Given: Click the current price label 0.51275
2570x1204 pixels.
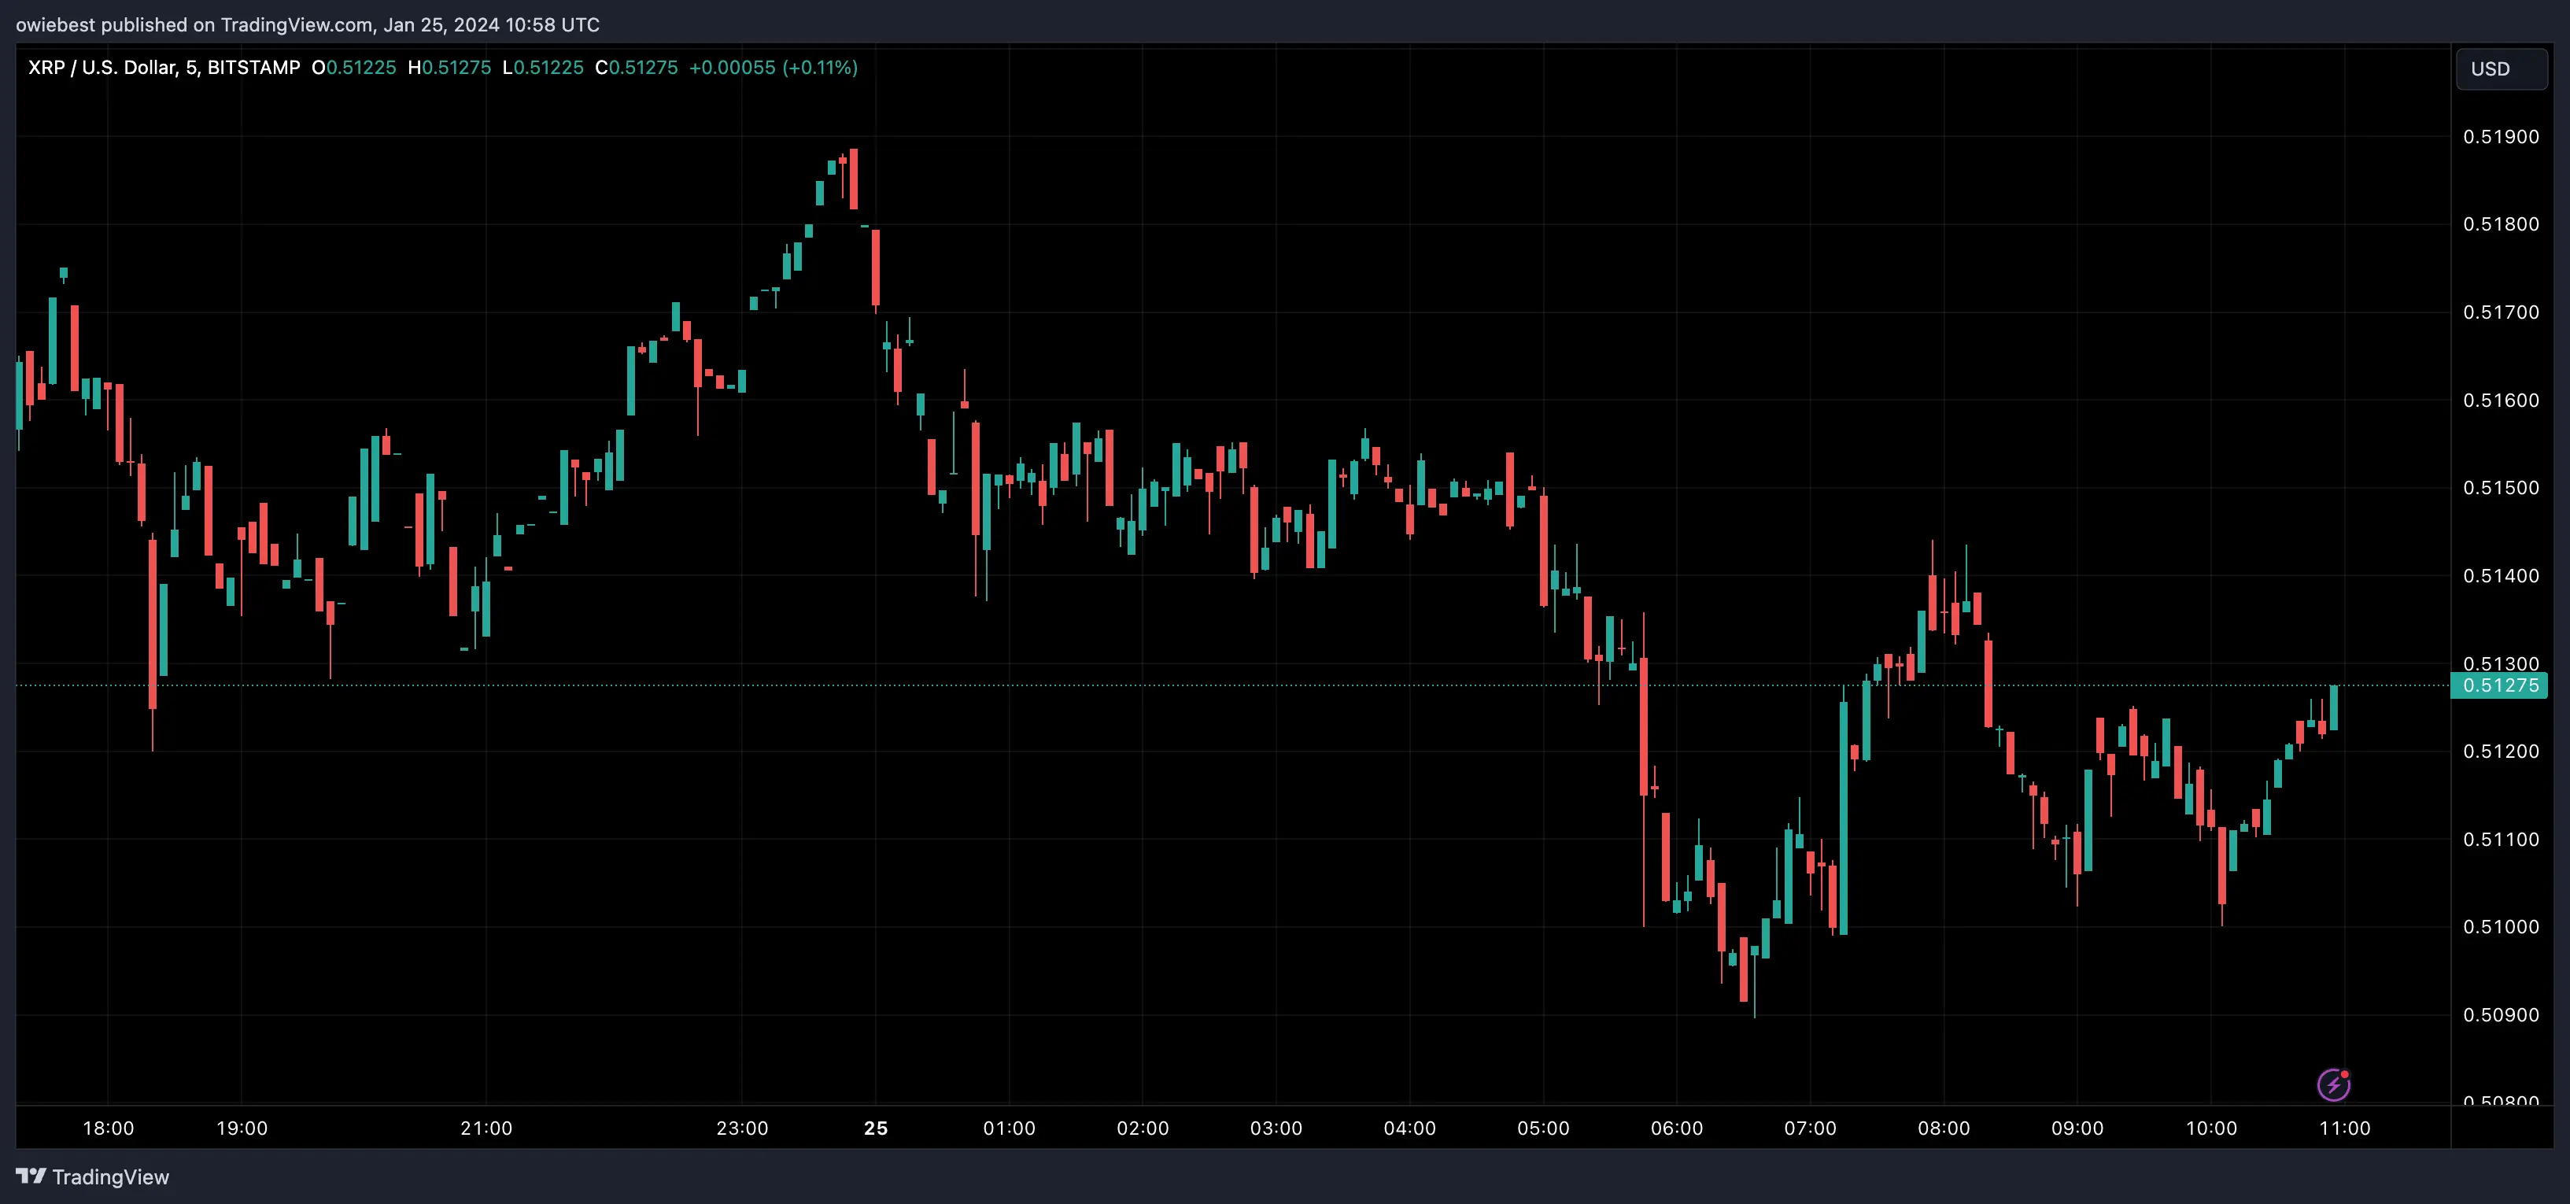Looking at the screenshot, I should 2500,685.
